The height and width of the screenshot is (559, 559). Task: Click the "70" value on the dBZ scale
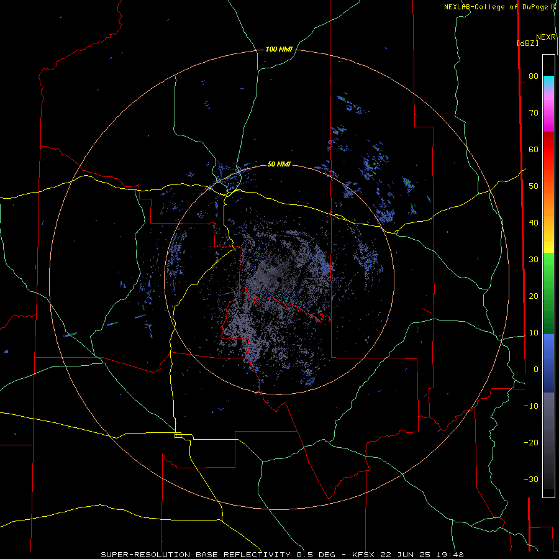point(534,112)
